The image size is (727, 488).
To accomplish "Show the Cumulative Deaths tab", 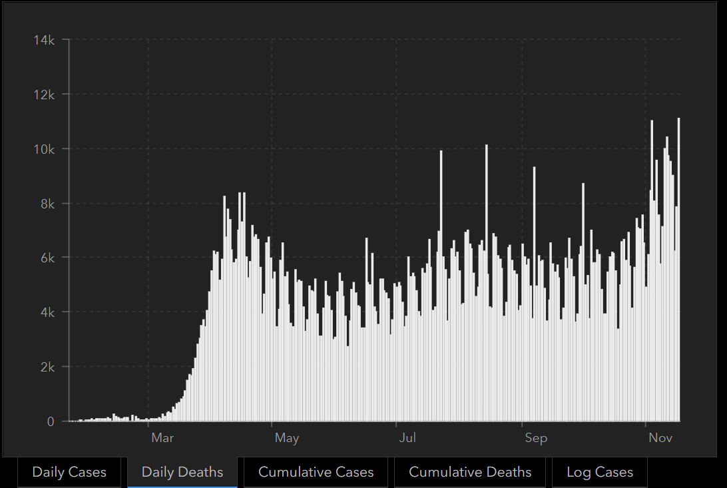I will tap(469, 472).
